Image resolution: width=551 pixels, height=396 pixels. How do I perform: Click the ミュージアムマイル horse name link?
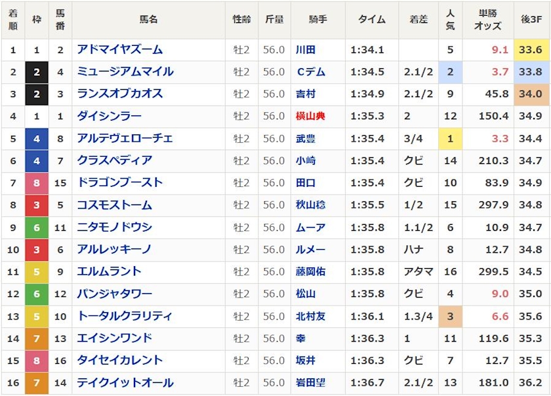(125, 72)
